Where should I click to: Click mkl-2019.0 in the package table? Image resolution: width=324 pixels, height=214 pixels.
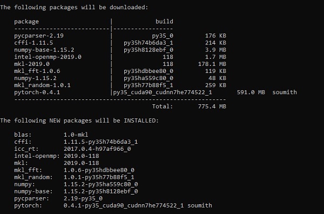coord(32,64)
